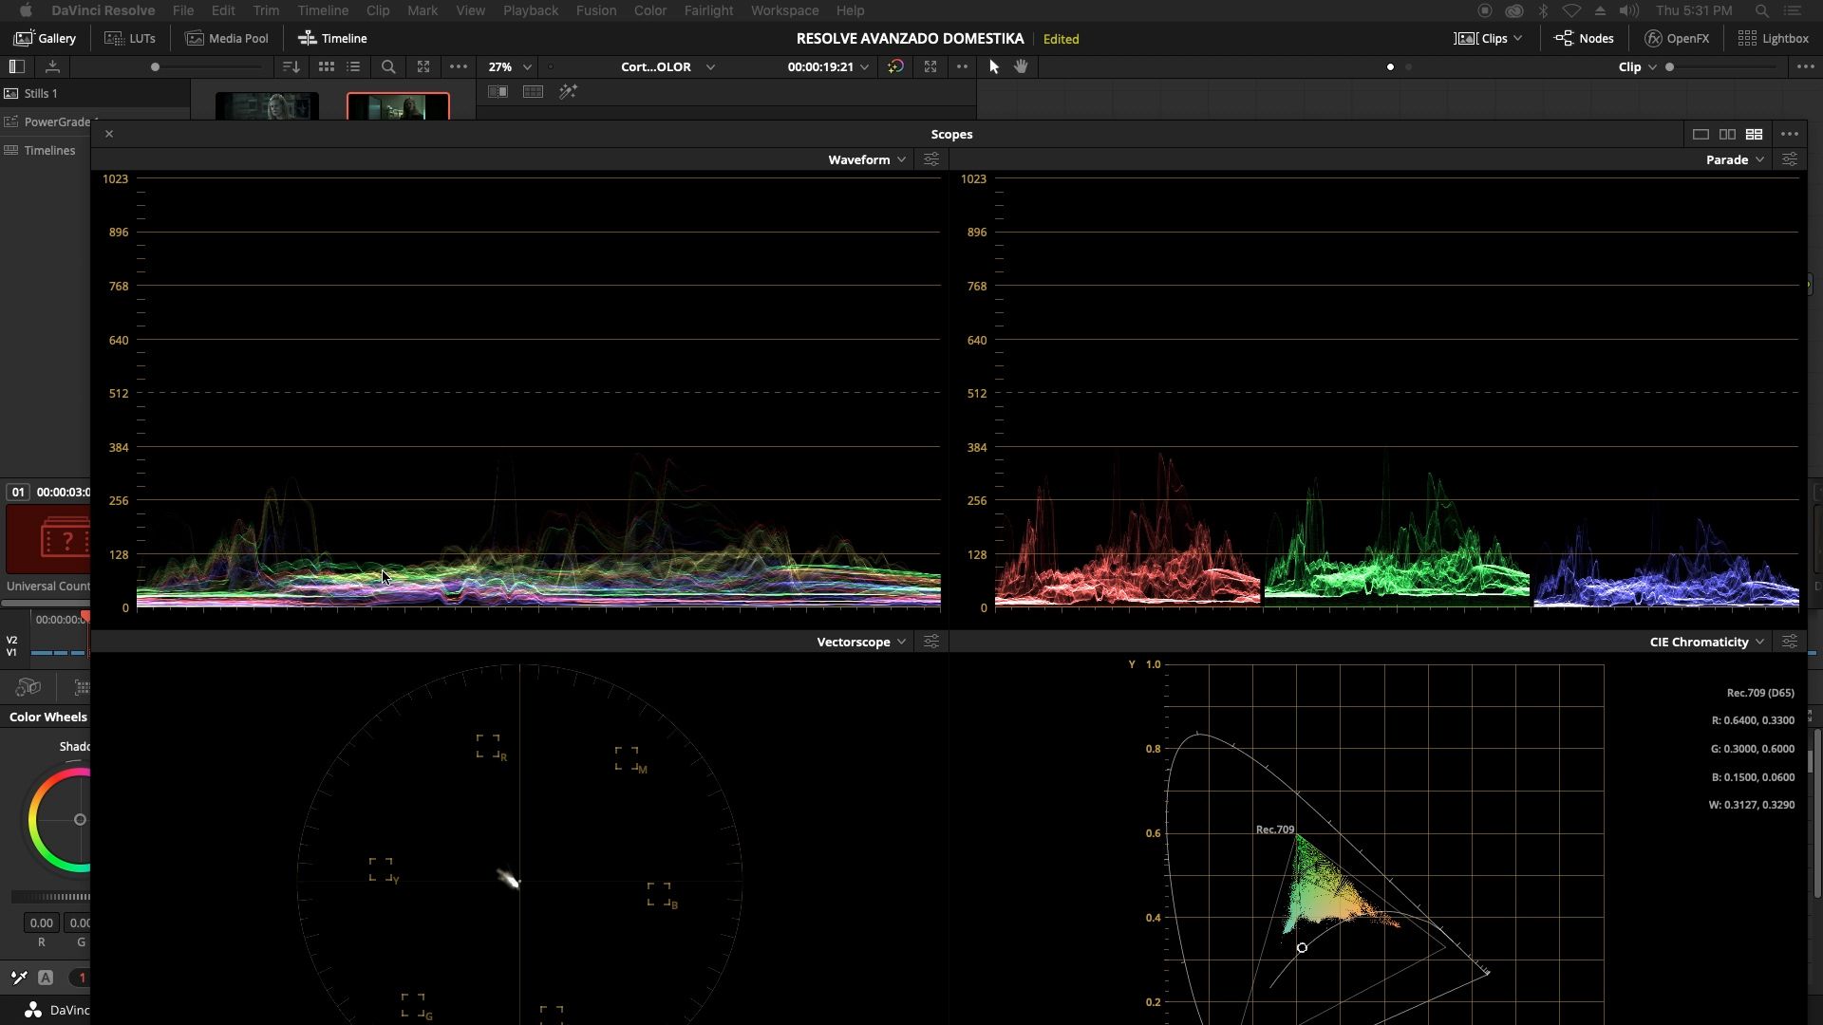
Task: Open the Parade scope dropdown
Action: pyautogui.click(x=1734, y=159)
